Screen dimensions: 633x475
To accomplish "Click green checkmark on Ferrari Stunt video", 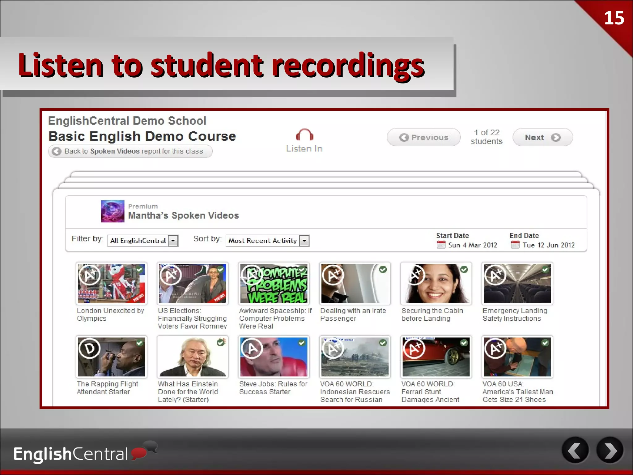I will [464, 343].
